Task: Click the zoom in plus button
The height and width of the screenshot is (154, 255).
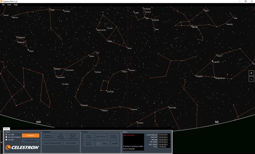Action: [251, 73]
